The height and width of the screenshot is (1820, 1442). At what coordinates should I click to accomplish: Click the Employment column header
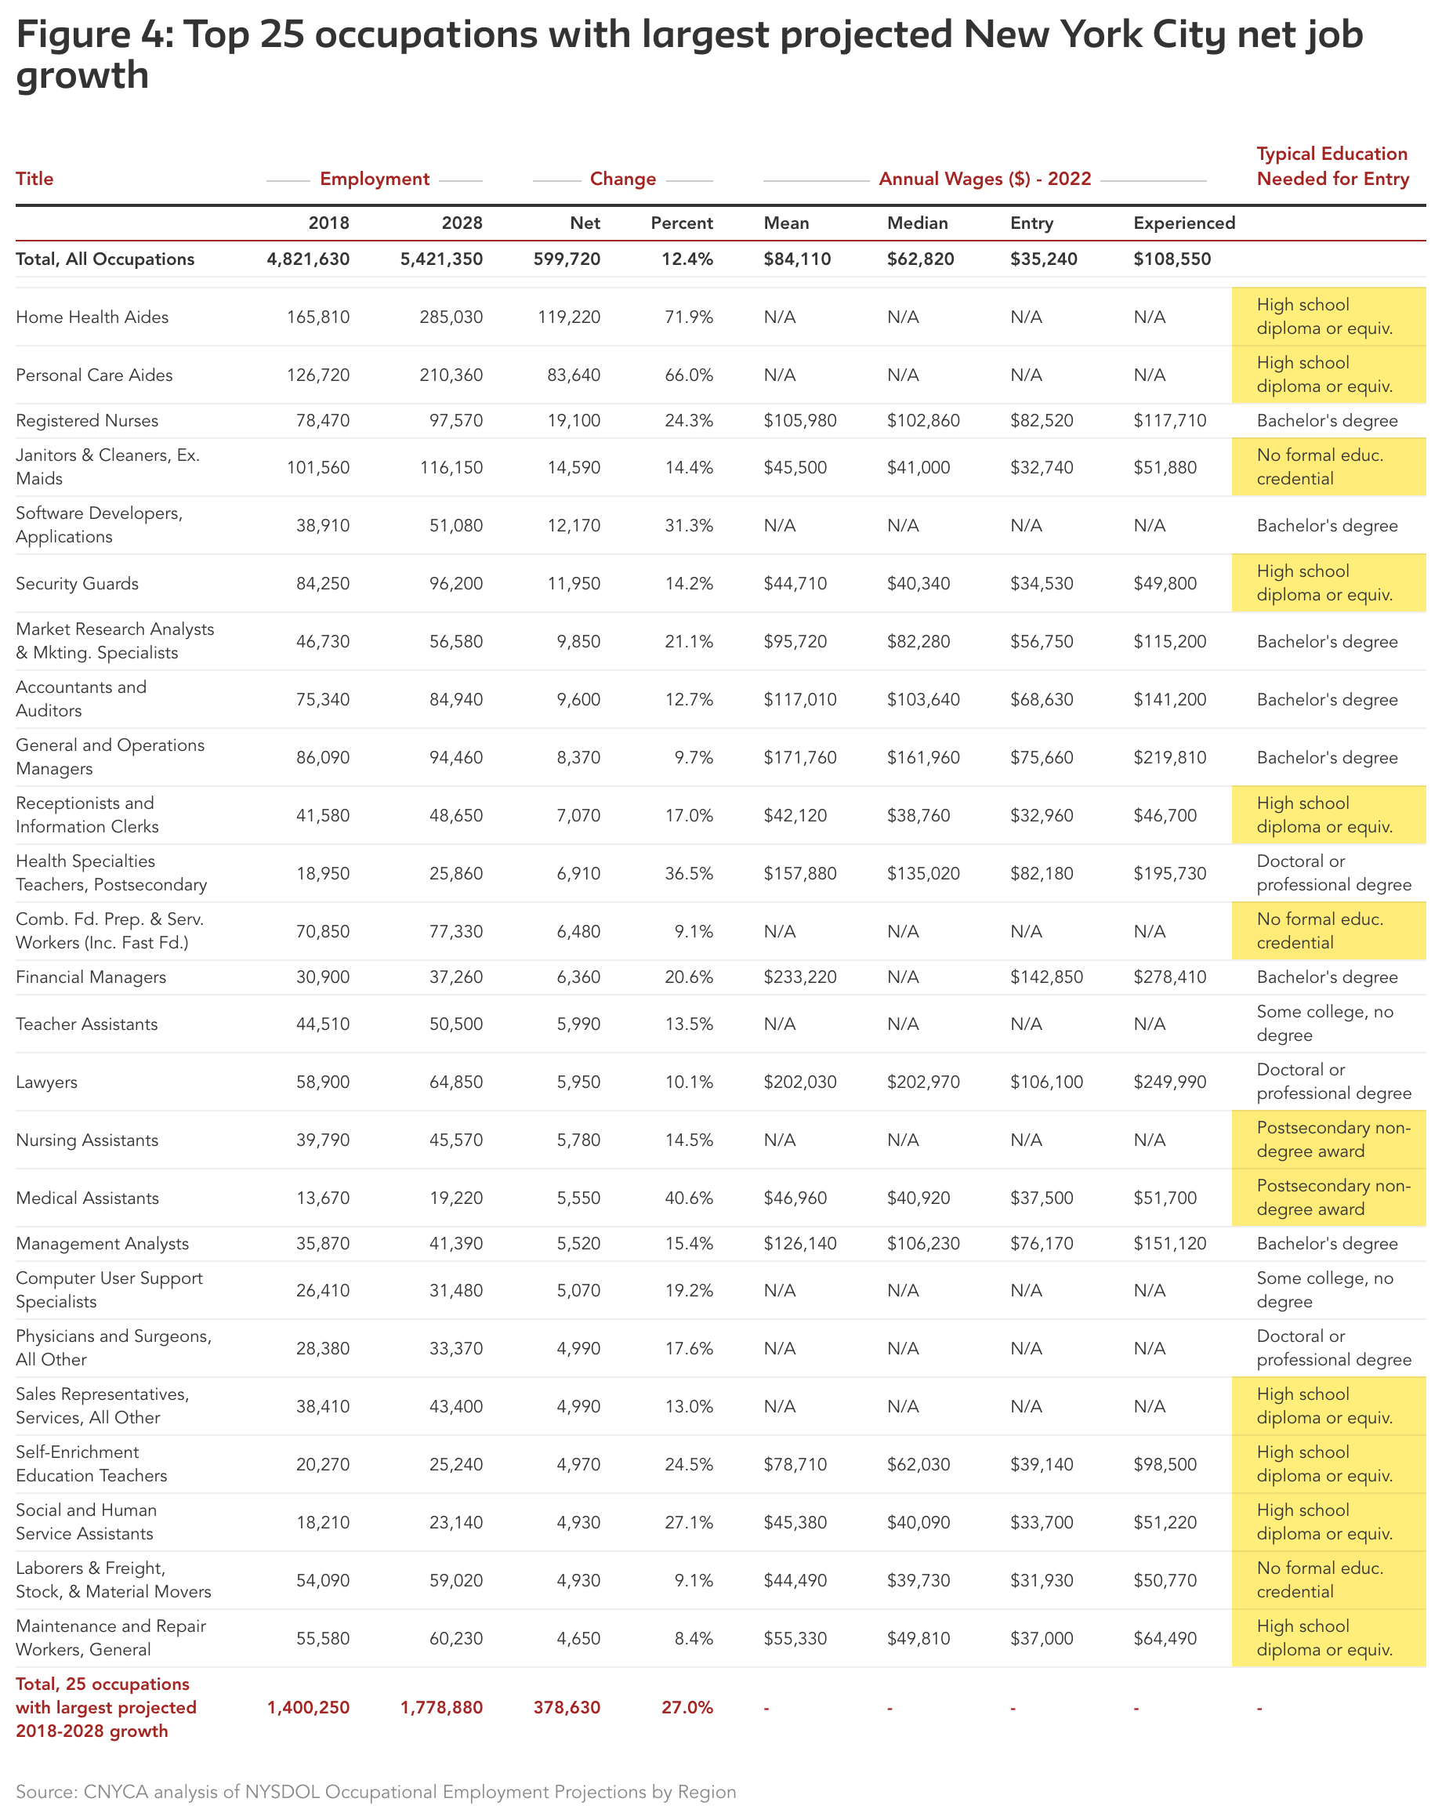(x=376, y=179)
